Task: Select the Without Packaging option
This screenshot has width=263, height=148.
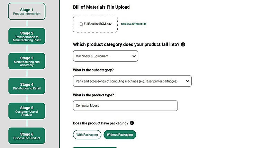Action: (x=120, y=134)
